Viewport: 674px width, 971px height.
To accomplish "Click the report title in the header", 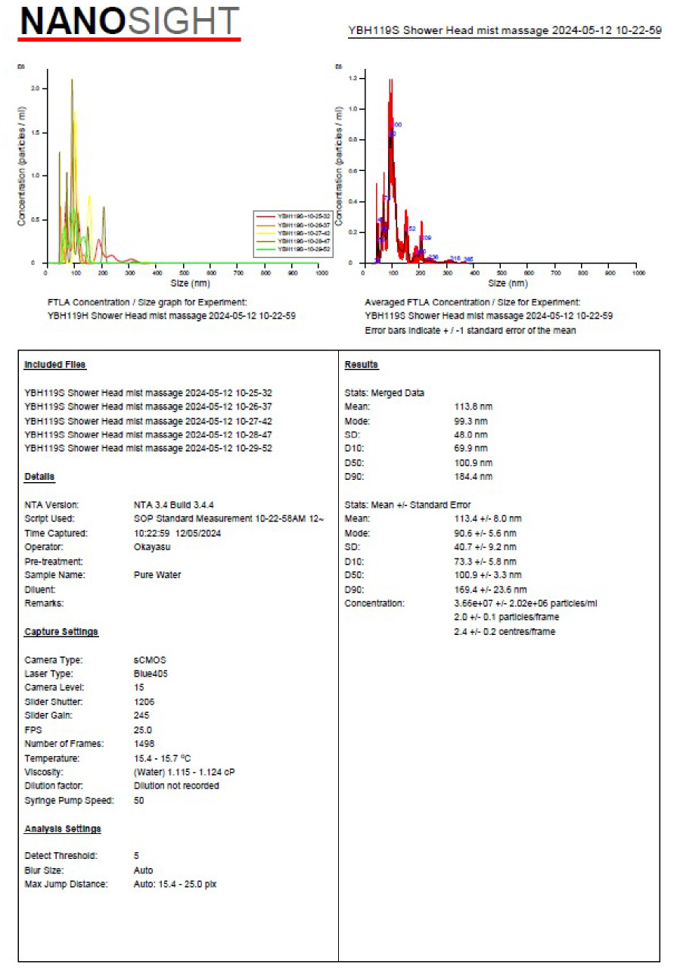I will click(504, 31).
